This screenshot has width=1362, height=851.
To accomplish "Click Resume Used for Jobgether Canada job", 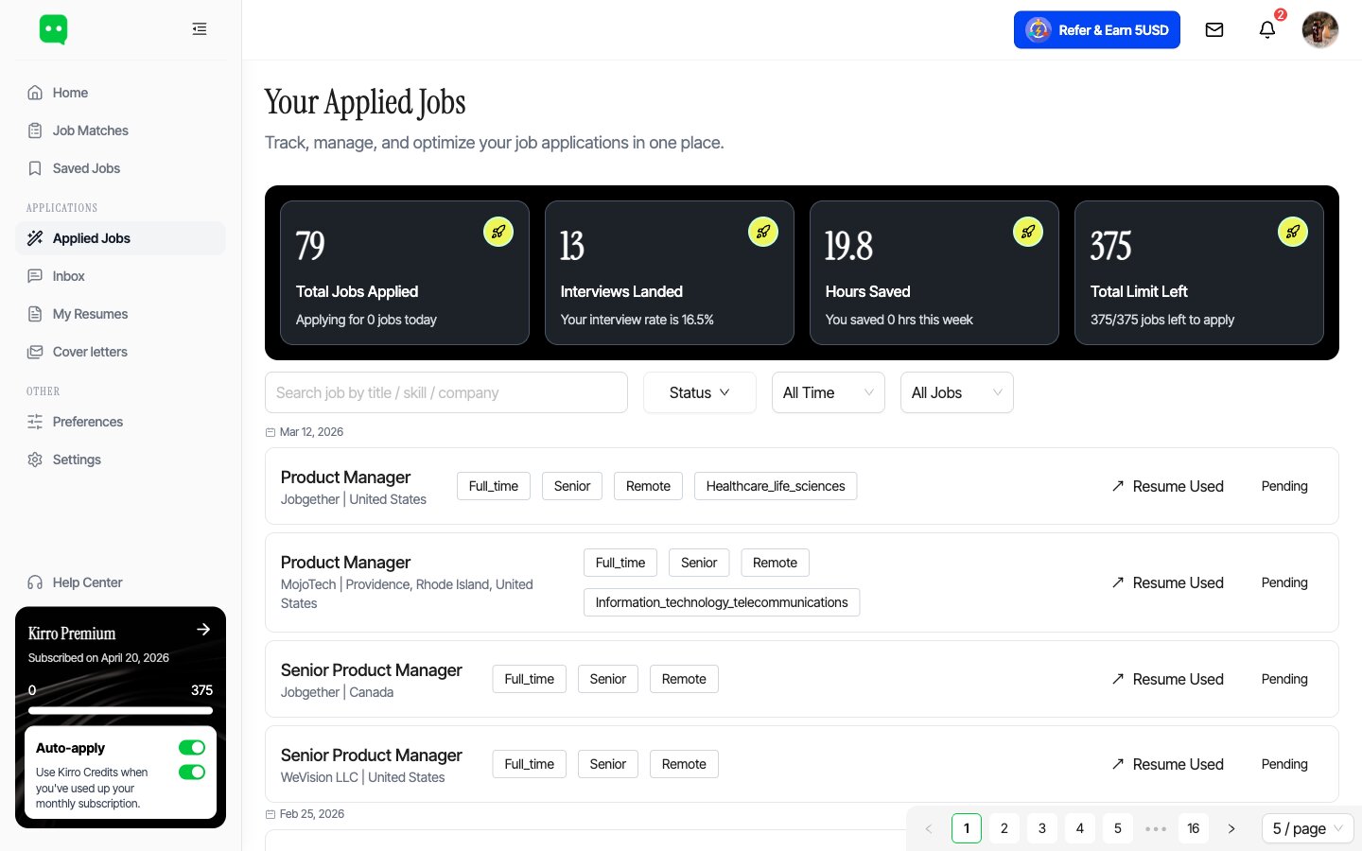I will point(1167,679).
